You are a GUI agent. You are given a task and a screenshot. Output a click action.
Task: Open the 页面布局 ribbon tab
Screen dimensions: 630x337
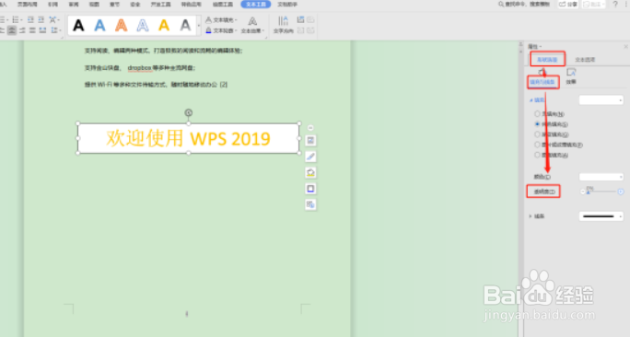[27, 4]
